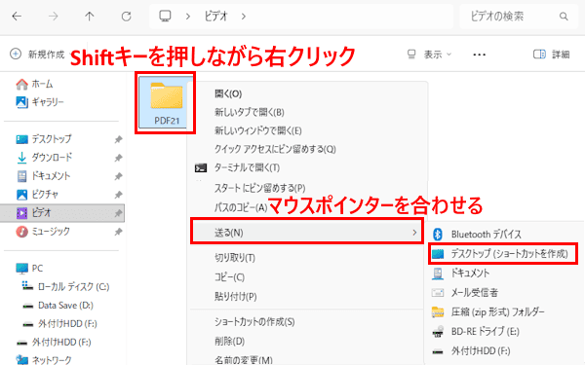Viewport: 585px width, 365px height.
Task: Click the PC monitor icon in address bar
Action: pyautogui.click(x=165, y=16)
